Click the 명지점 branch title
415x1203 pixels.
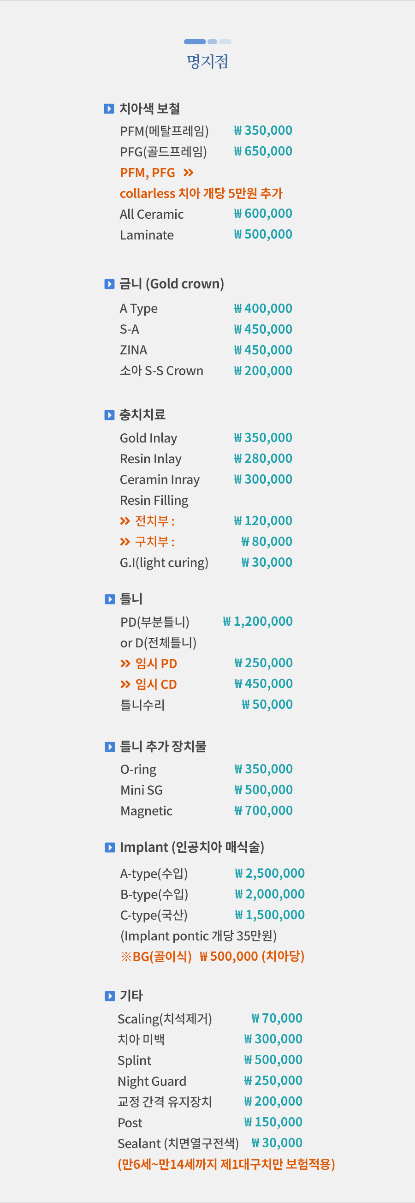(208, 62)
